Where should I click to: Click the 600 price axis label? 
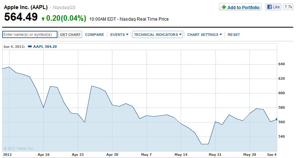tap(282, 93)
